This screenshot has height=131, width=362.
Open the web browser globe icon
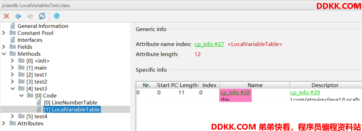coord(56,16)
